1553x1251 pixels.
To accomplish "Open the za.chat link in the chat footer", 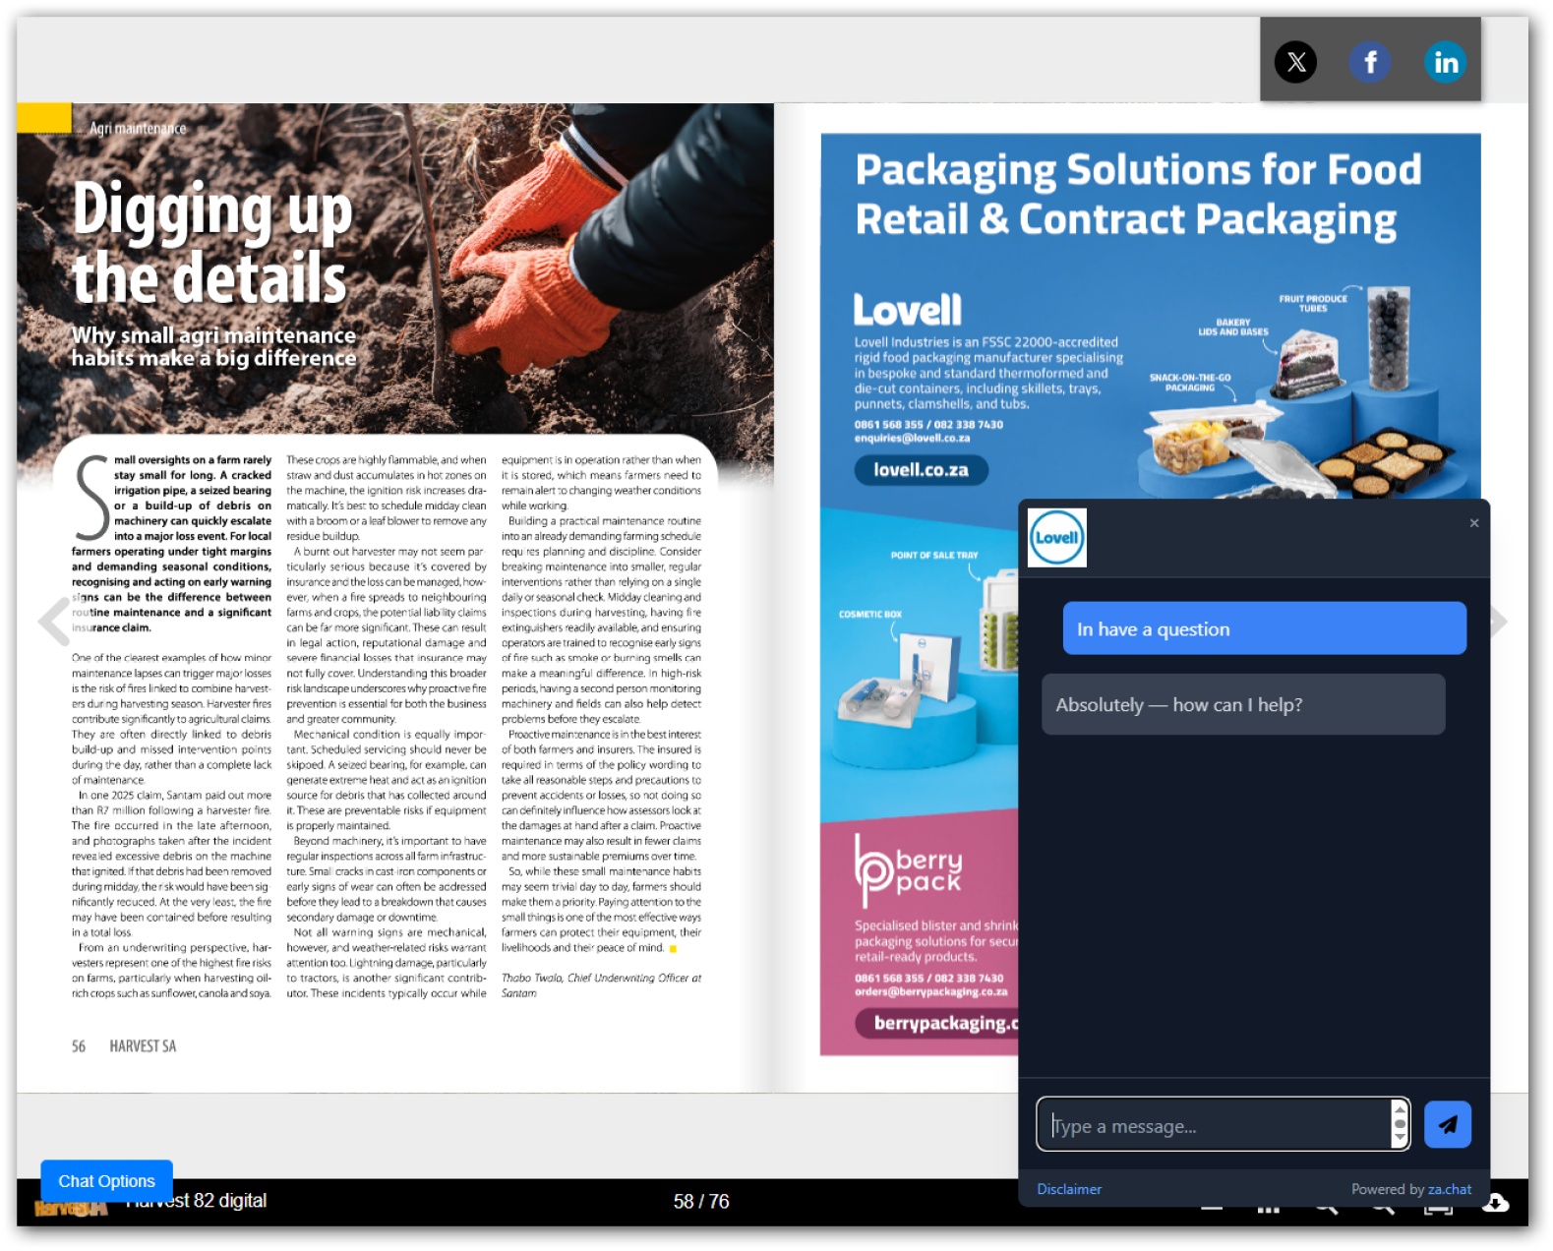I will [x=1450, y=1189].
